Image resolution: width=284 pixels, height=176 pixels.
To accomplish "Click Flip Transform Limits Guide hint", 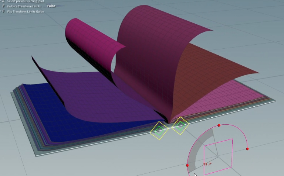I will (x=25, y=12).
